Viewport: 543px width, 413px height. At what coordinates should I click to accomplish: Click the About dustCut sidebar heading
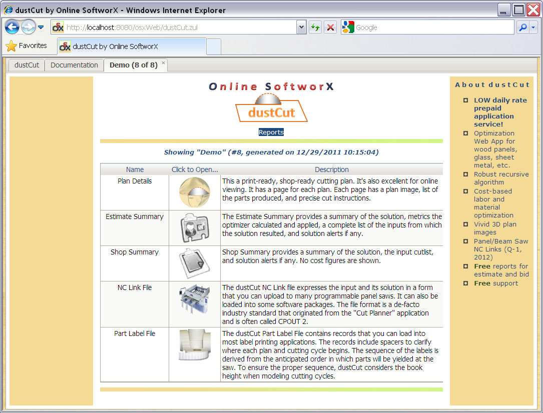point(492,84)
